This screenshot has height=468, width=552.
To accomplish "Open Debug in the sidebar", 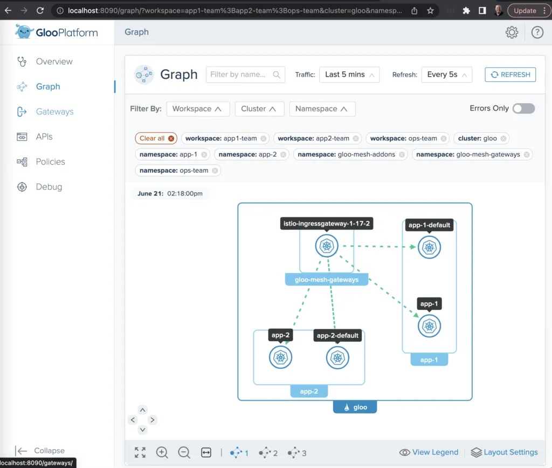I will pos(49,187).
